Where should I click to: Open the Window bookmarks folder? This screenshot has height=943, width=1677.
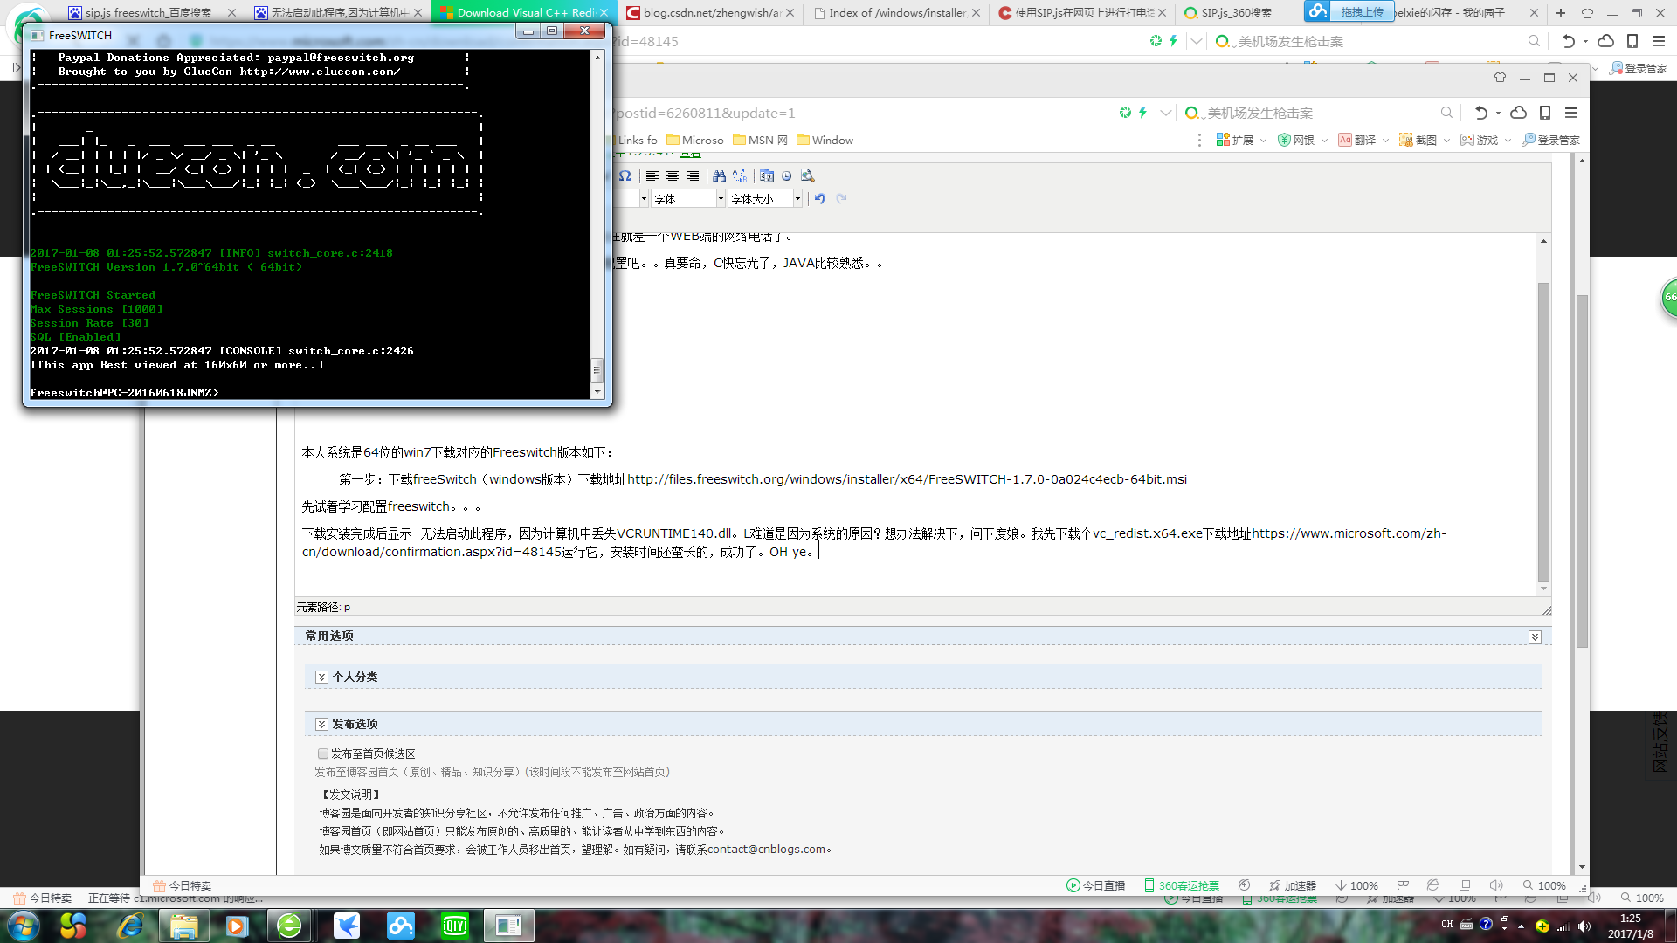tap(825, 140)
